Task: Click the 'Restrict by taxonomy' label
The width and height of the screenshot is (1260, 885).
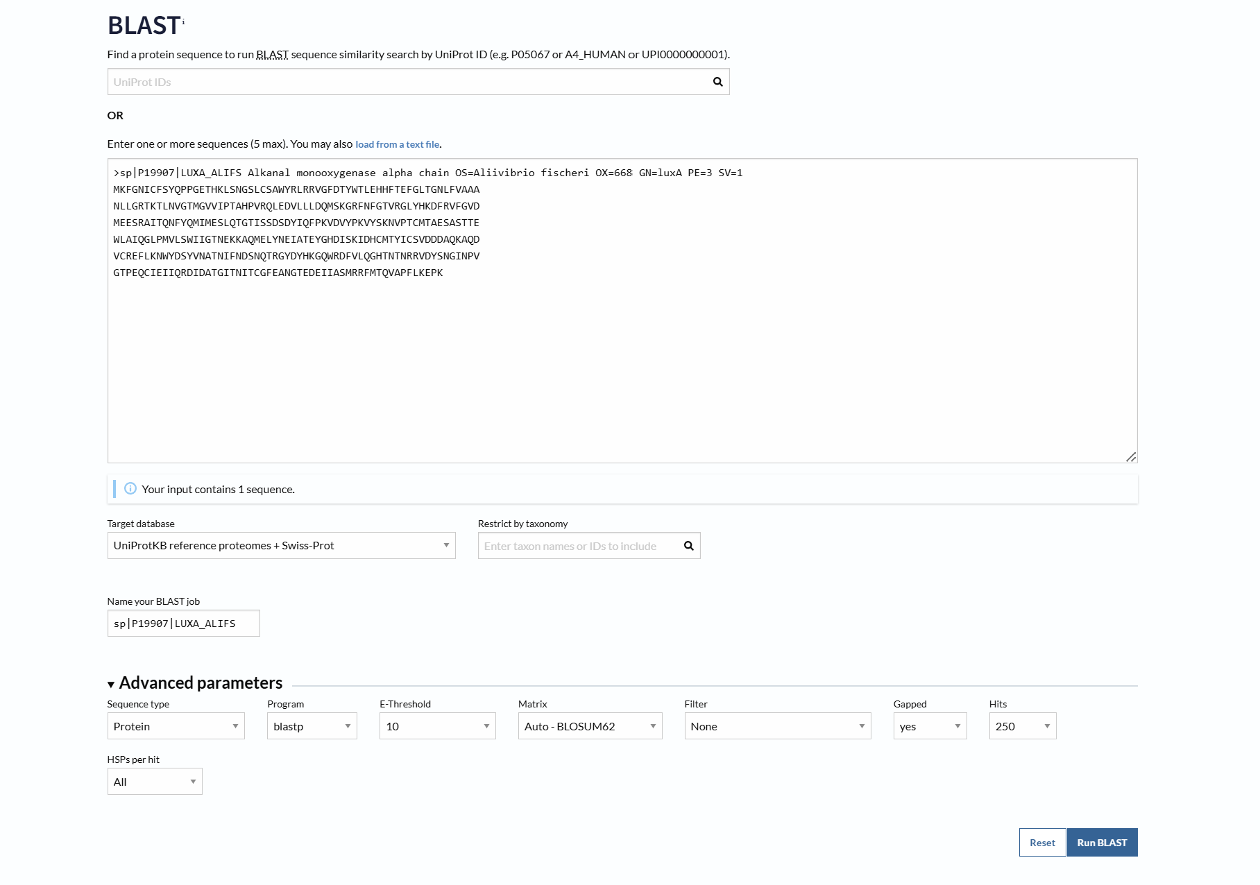Action: pos(522,524)
